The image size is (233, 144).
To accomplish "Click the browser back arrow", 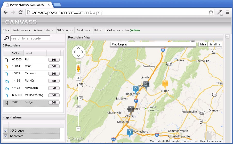I will (5, 12).
